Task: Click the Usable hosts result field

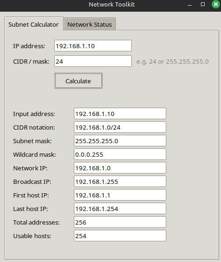Action: [120, 236]
